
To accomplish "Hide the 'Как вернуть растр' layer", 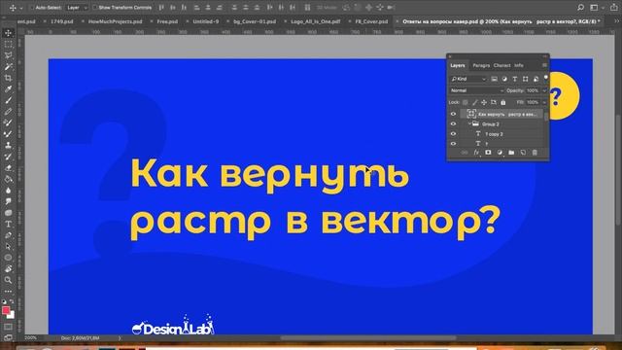I will [x=453, y=114].
